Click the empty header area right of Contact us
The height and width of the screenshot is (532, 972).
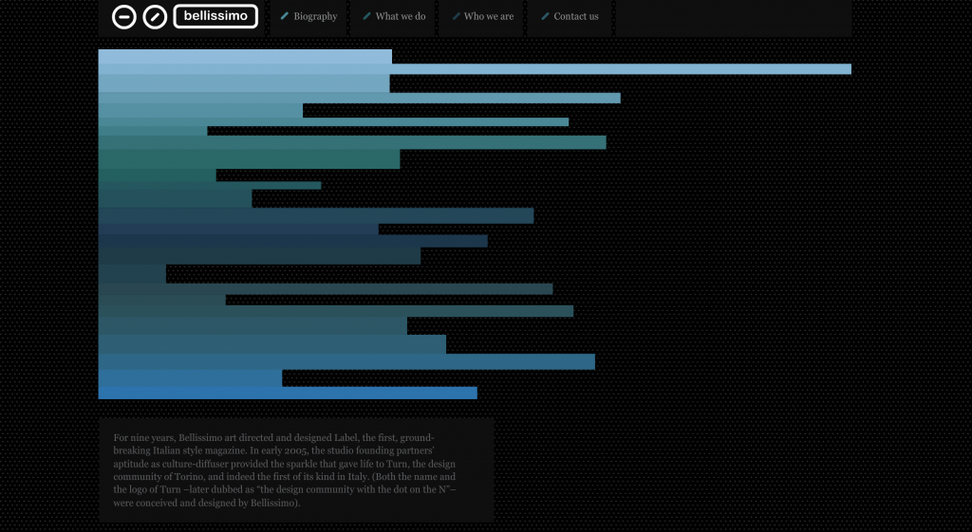(732, 17)
